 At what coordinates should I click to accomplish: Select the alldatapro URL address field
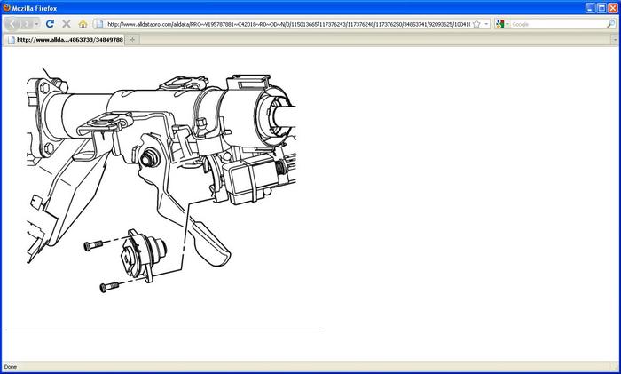tap(288, 24)
